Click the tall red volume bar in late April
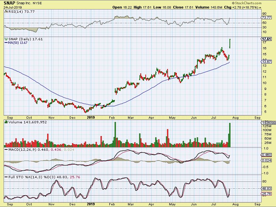 (x=168, y=138)
